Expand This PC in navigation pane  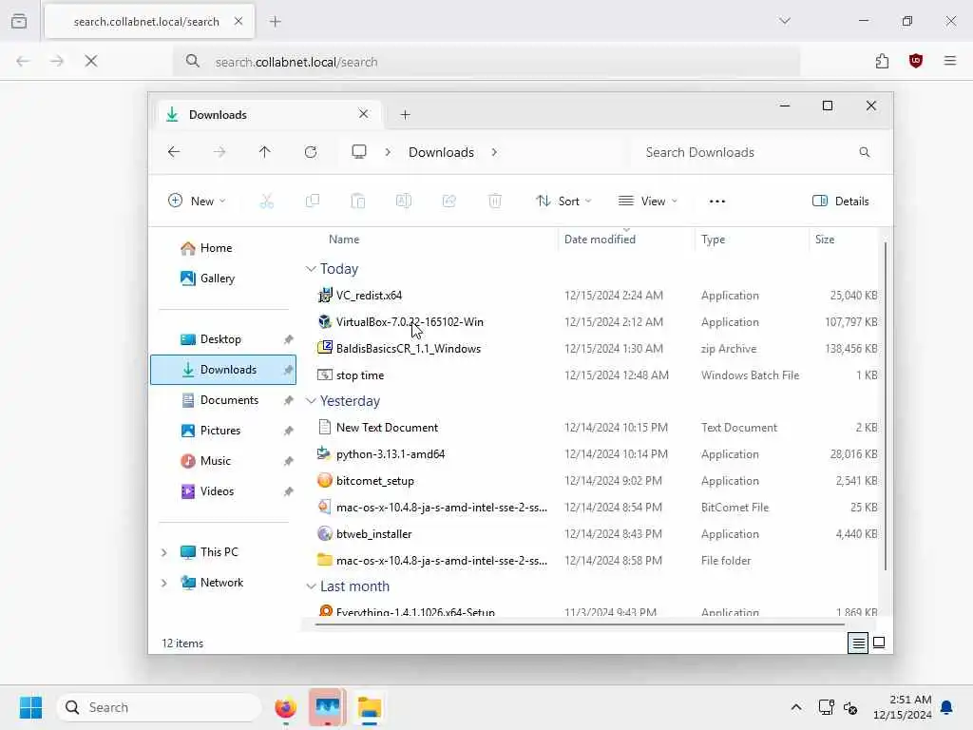tap(163, 552)
